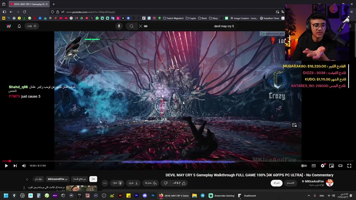Image resolution: width=356 pixels, height=200 pixels.
Task: Open the Subathon Timer bookmark
Action: coord(270,18)
